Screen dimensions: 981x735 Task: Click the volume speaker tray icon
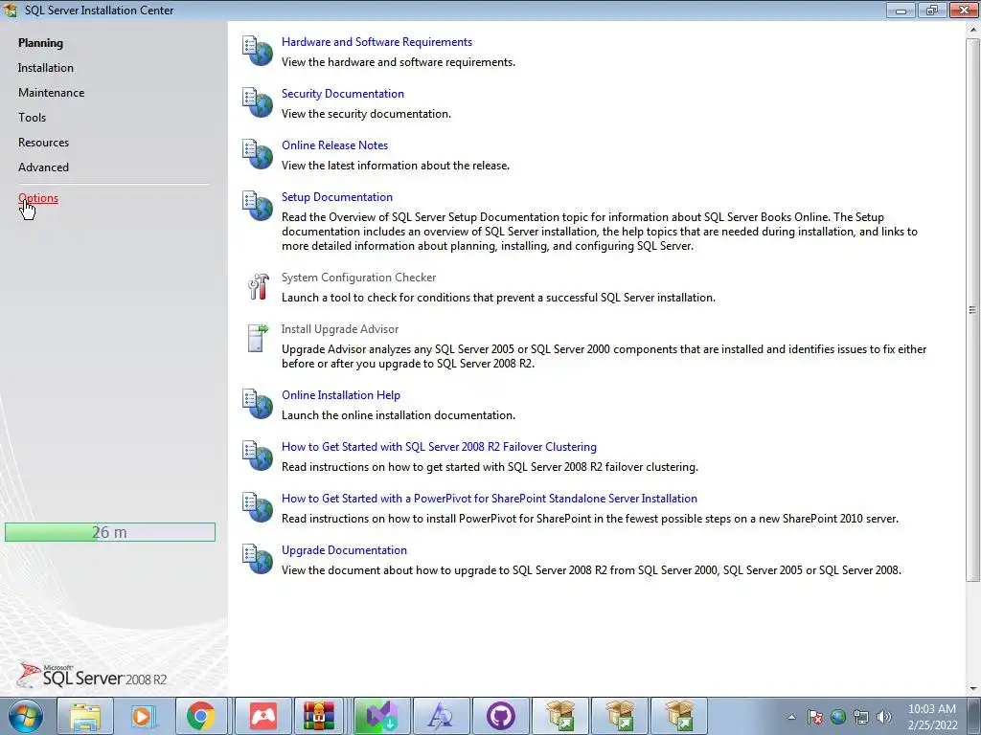click(x=884, y=717)
